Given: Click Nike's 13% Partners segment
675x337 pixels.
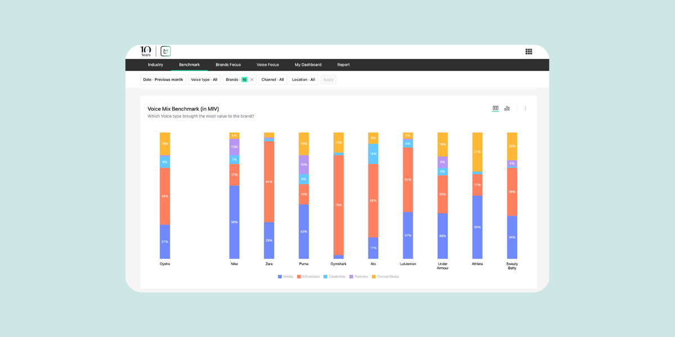Looking at the screenshot, I should (x=235, y=147).
